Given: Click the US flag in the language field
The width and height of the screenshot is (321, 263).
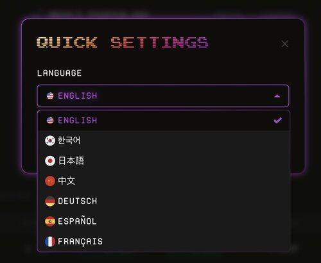Looking at the screenshot, I should point(50,96).
